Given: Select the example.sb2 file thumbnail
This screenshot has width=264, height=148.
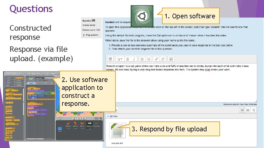Looking at the screenshot, I should [117, 130].
